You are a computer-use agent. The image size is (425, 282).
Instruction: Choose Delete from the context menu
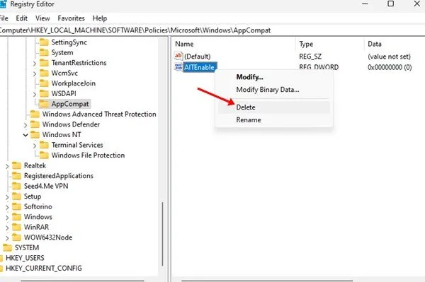coord(273,107)
